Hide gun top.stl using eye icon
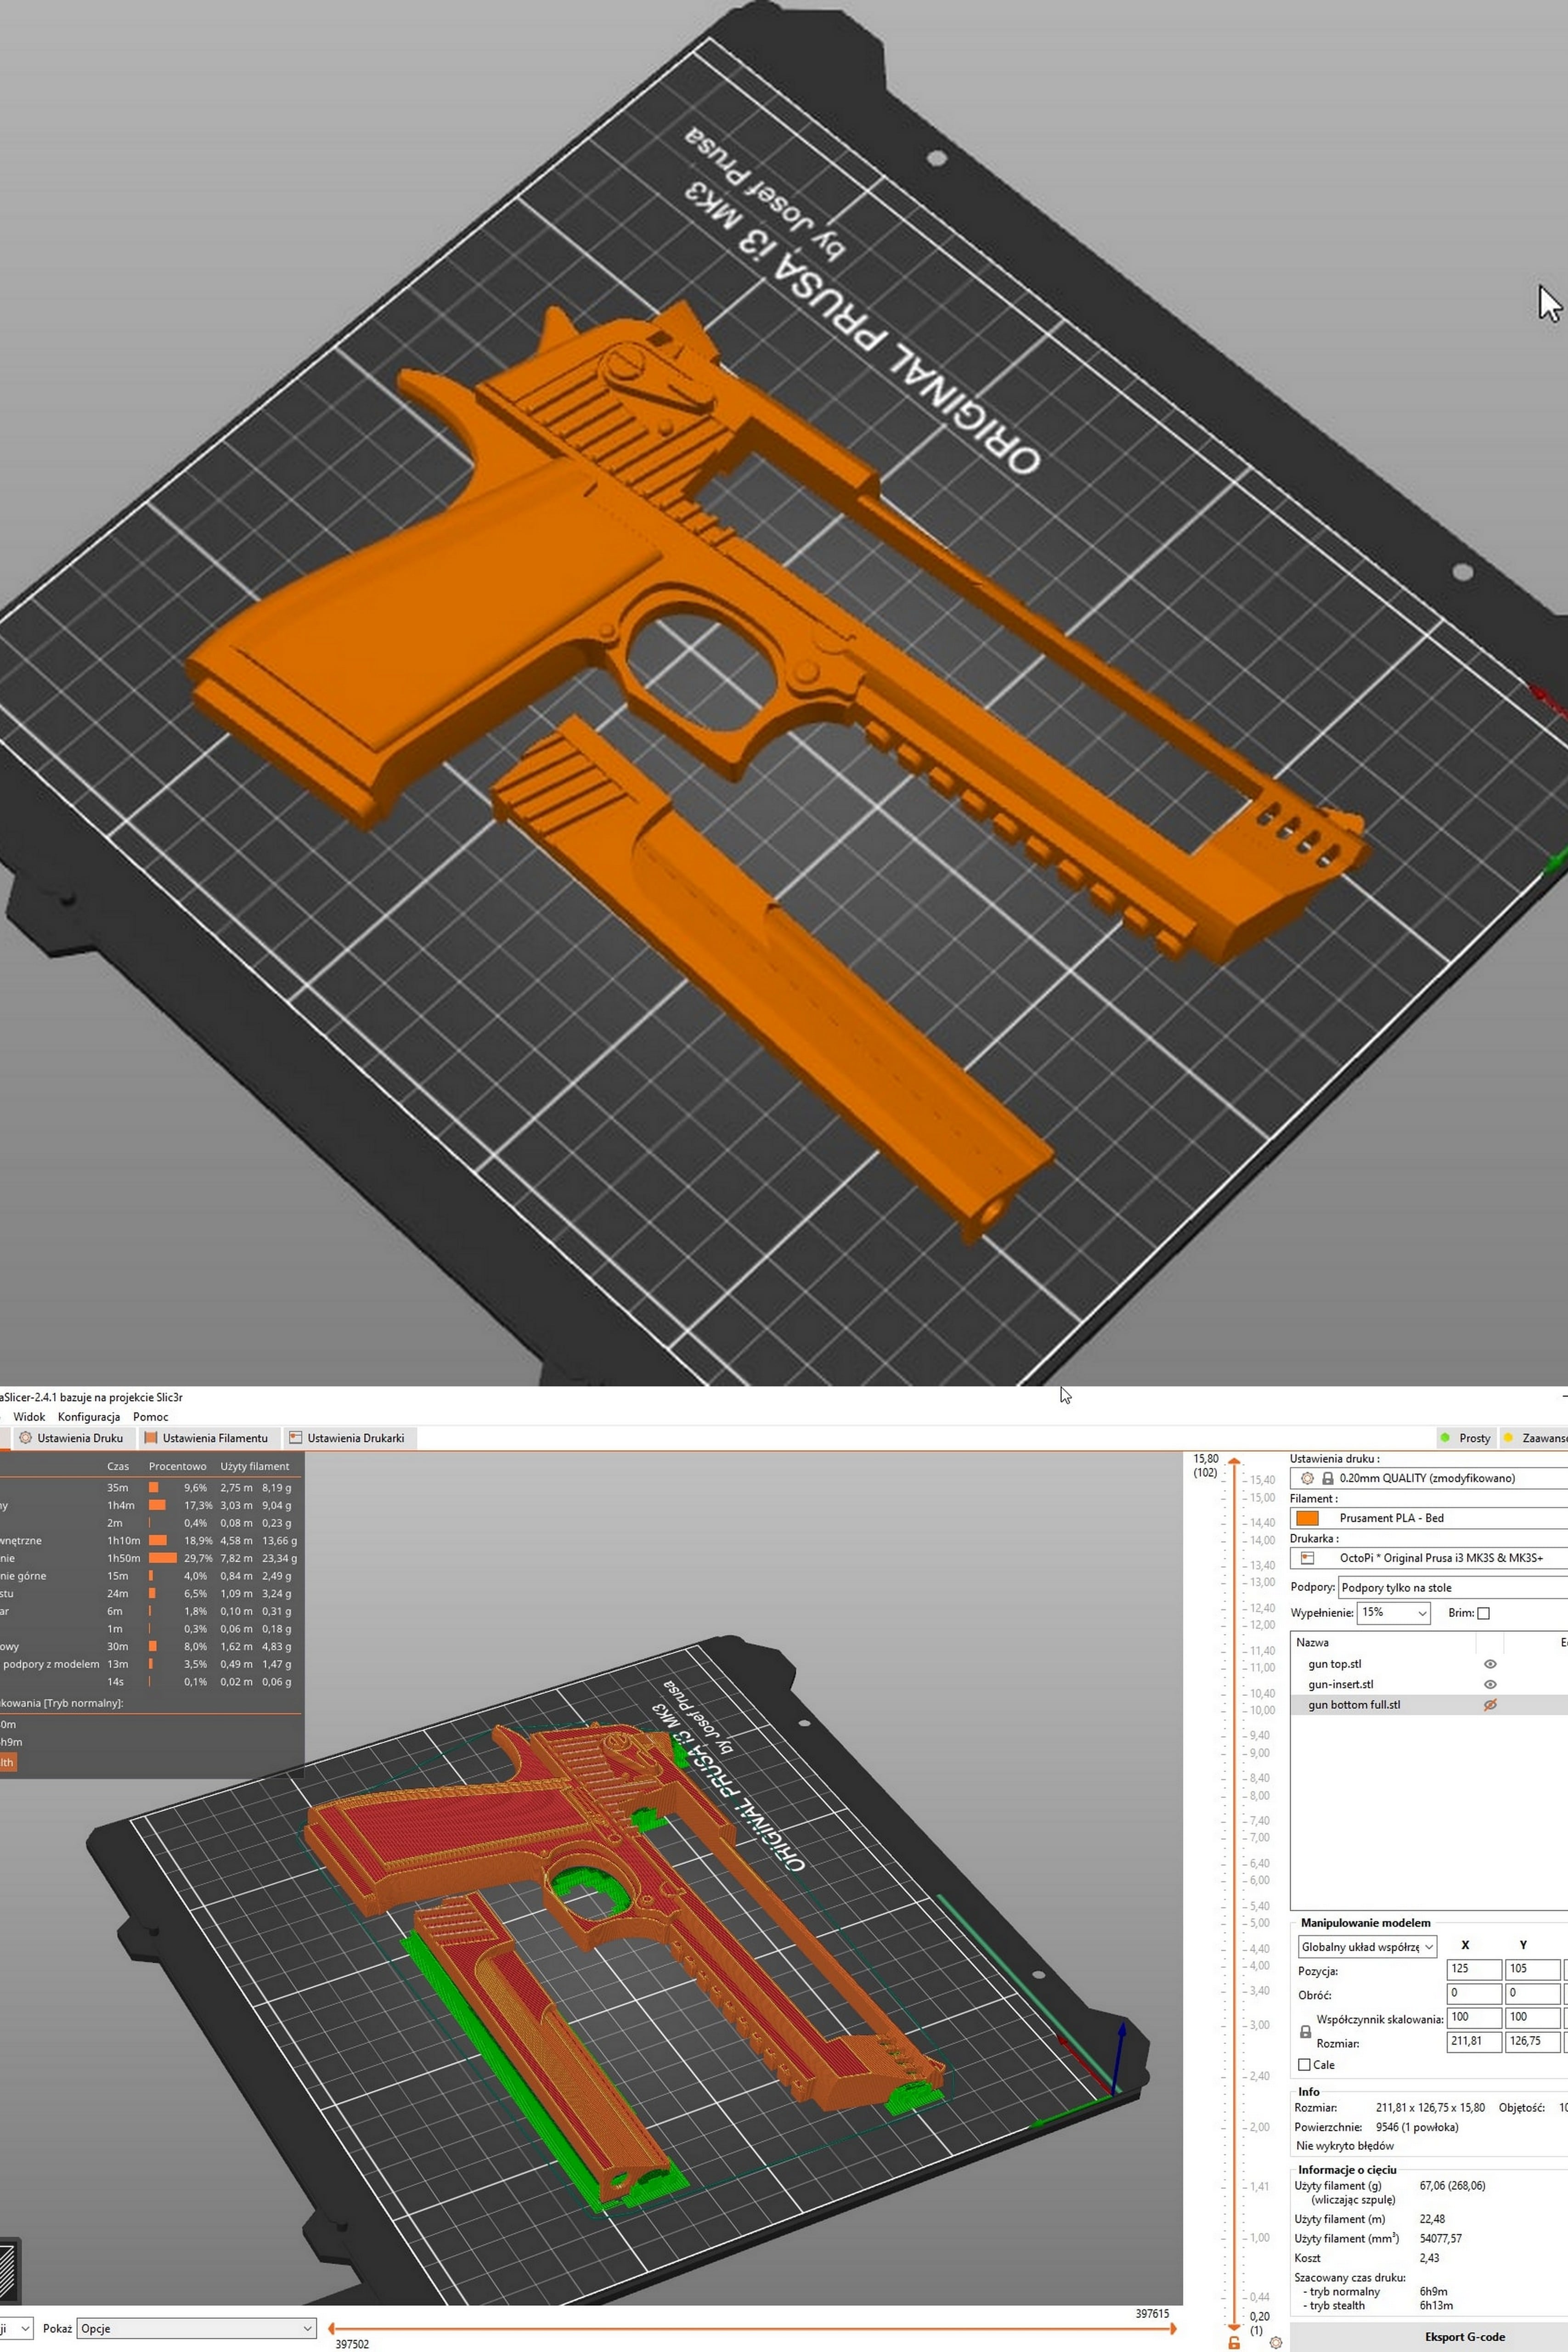Image resolution: width=1568 pixels, height=2352 pixels. pos(1490,1664)
